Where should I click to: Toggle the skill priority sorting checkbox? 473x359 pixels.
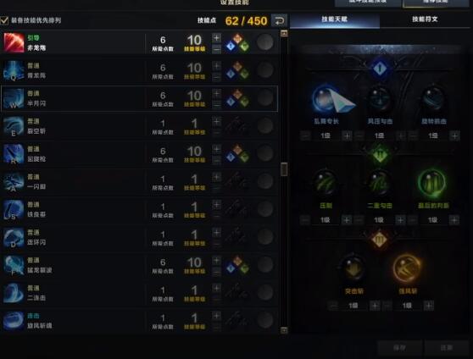point(4,20)
